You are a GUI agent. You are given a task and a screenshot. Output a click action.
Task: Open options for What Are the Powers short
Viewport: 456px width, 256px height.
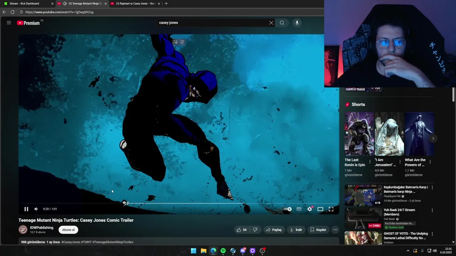point(430,162)
